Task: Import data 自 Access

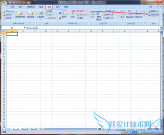Action: [x=9, y=11]
